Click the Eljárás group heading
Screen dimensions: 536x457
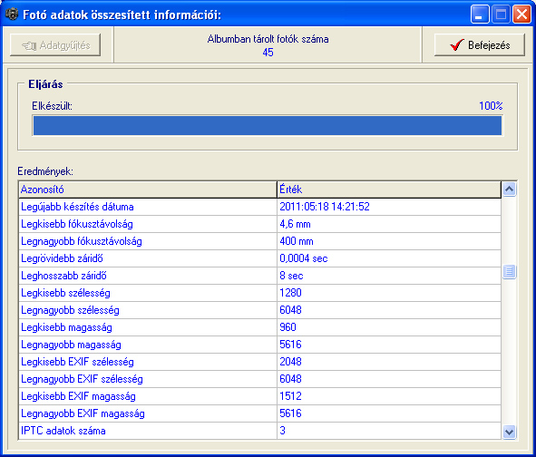pos(45,84)
